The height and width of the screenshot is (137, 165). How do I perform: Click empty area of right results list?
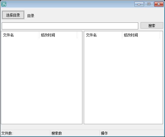pos(123,81)
